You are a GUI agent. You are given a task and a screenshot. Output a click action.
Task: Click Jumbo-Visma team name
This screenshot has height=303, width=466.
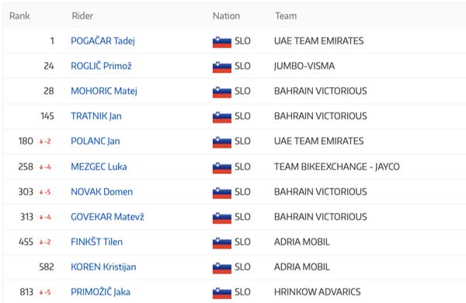pos(304,66)
